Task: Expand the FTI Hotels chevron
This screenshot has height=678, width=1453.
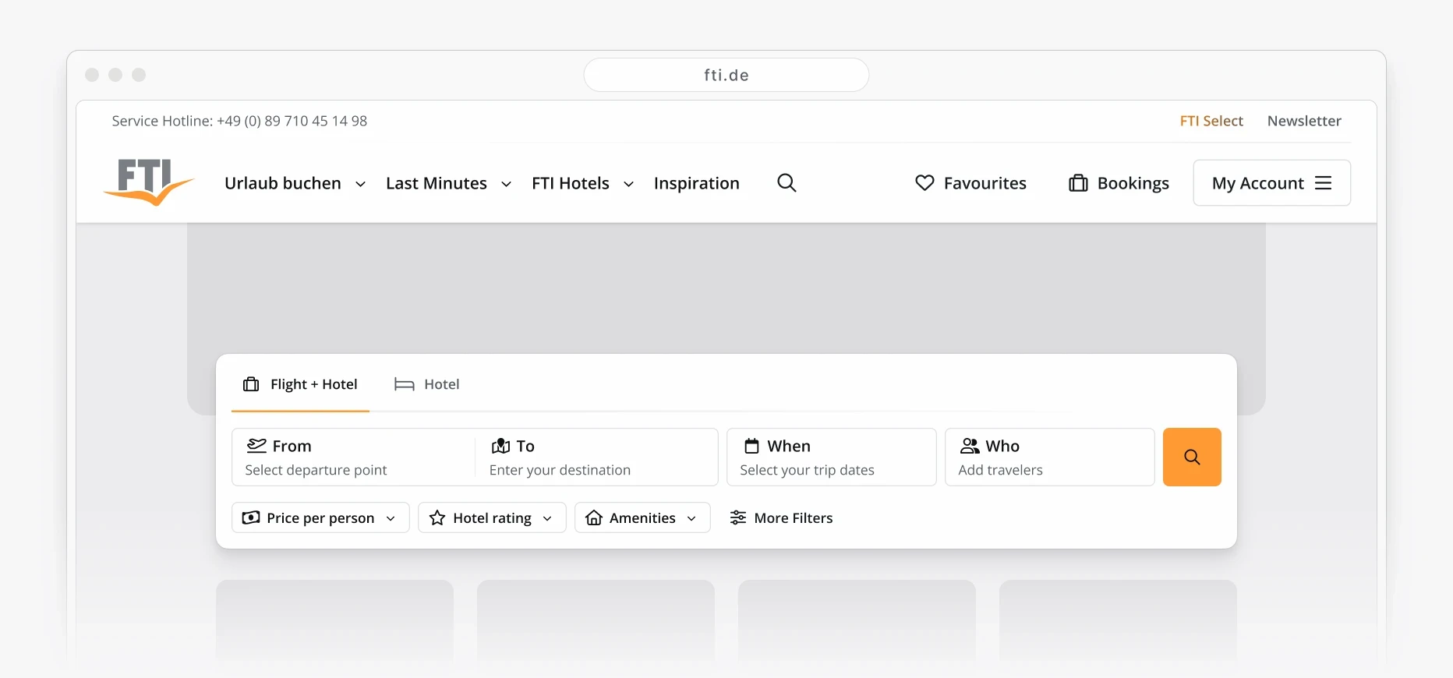Action: coord(628,185)
